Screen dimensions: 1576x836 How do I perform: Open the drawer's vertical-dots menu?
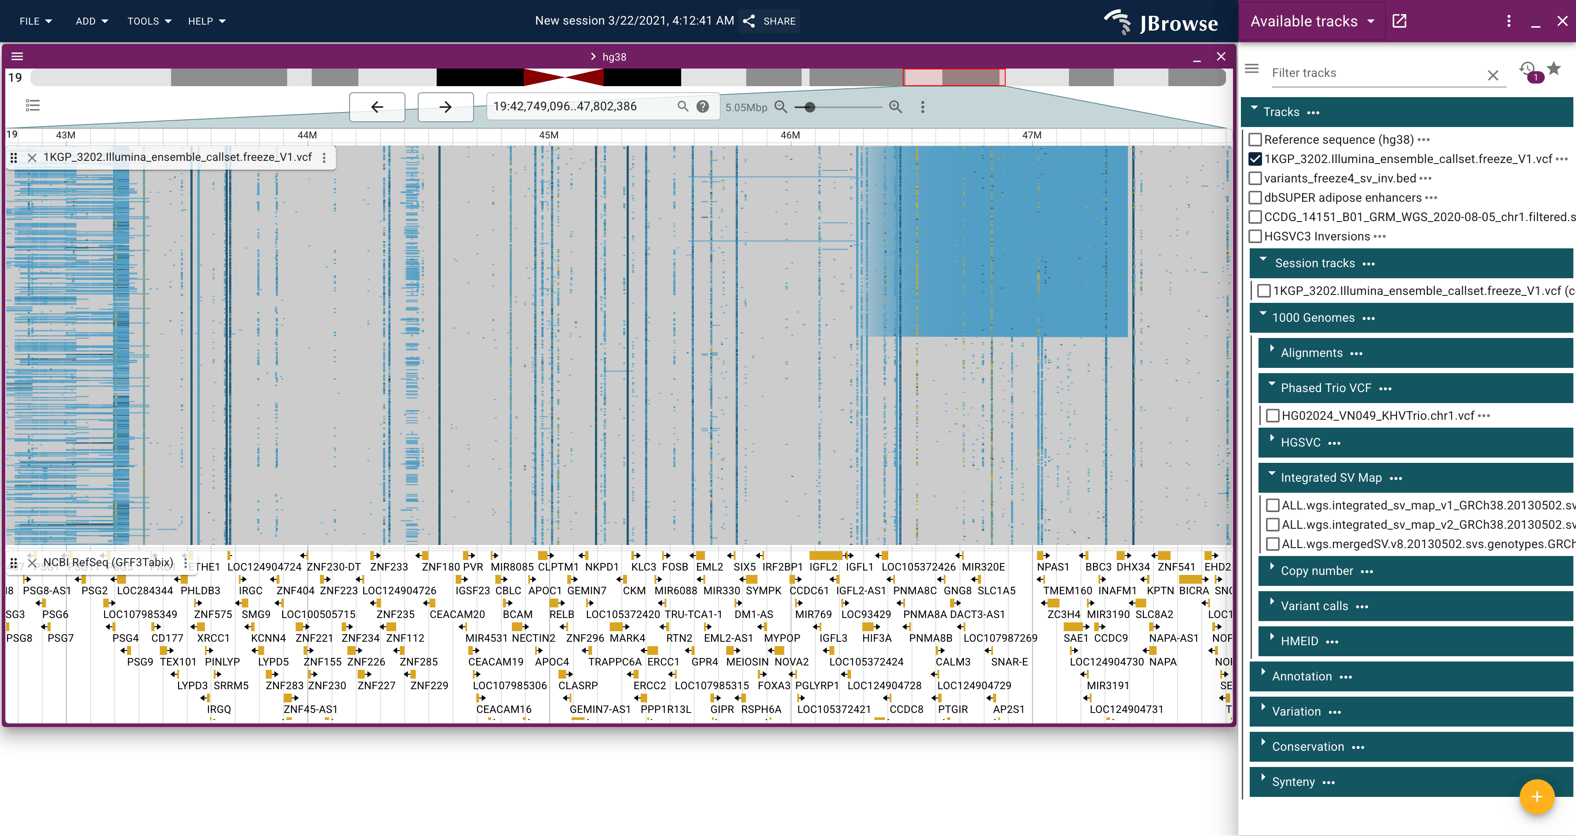(x=1509, y=21)
